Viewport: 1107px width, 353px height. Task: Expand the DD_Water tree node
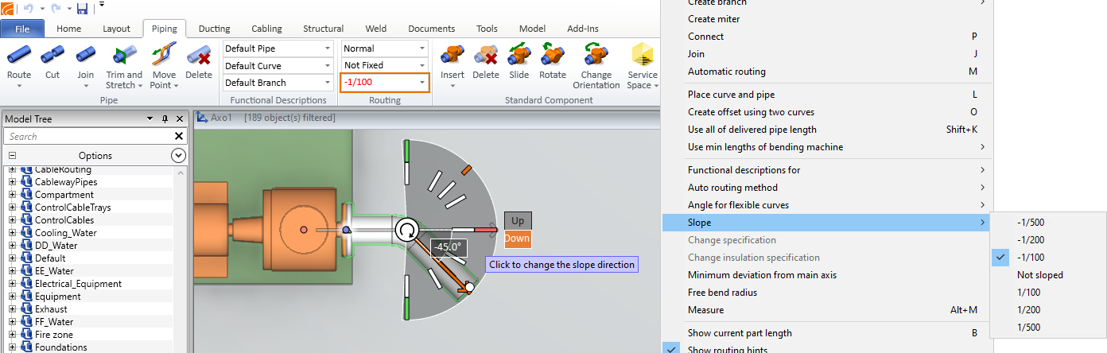[13, 246]
